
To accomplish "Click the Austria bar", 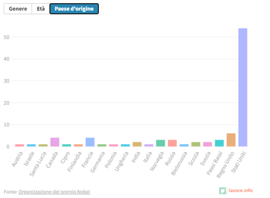I will [19, 145].
